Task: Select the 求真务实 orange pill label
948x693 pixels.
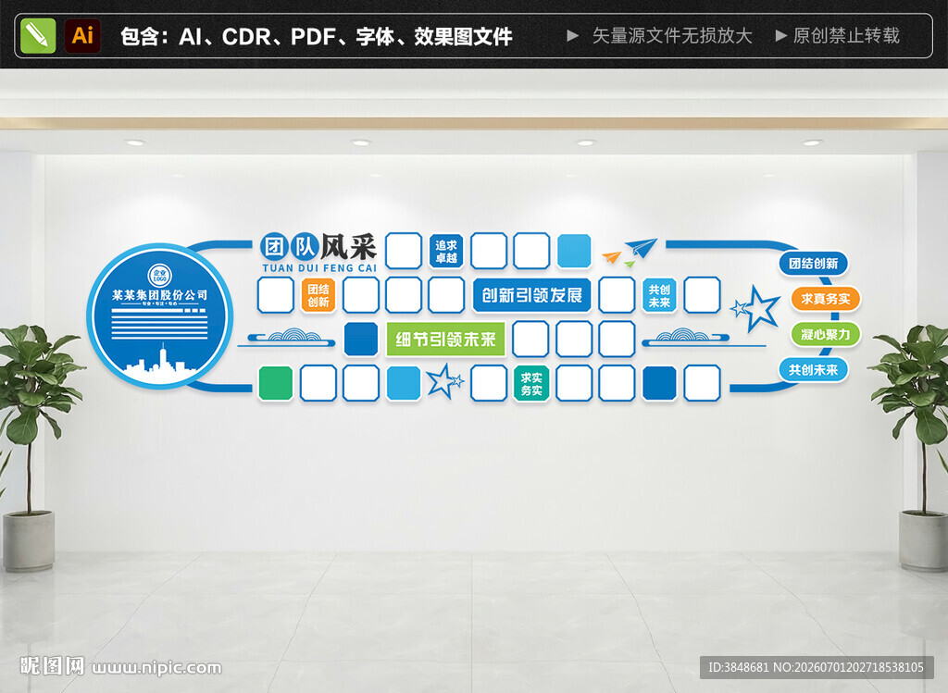Action: [825, 299]
